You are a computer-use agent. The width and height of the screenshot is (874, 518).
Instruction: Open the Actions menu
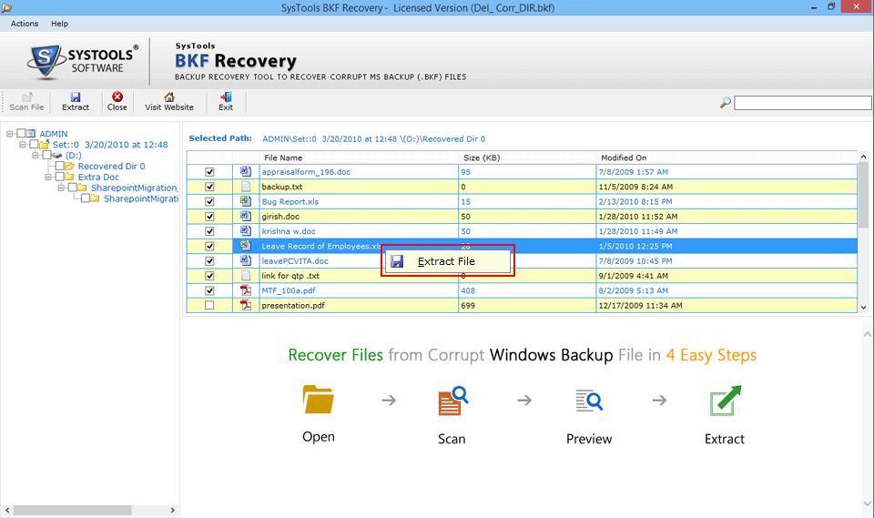[x=25, y=24]
